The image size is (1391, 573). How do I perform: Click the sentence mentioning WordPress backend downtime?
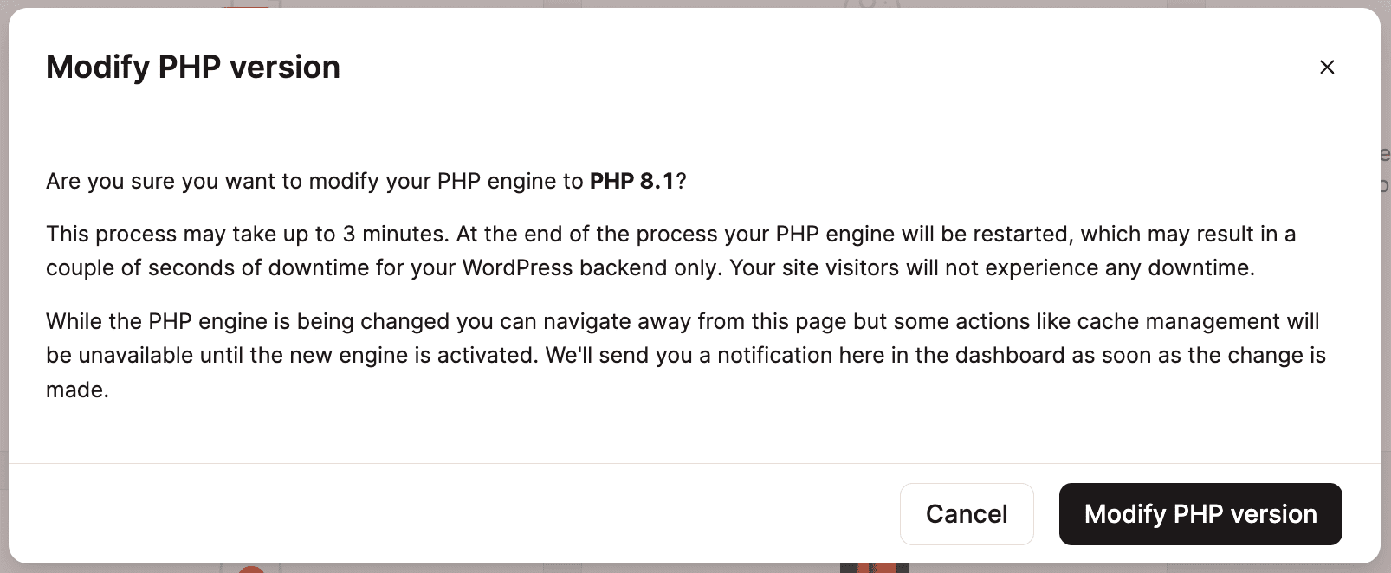pos(671,251)
